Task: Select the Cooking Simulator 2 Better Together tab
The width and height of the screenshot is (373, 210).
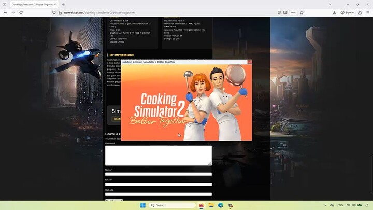Action: point(32,4)
